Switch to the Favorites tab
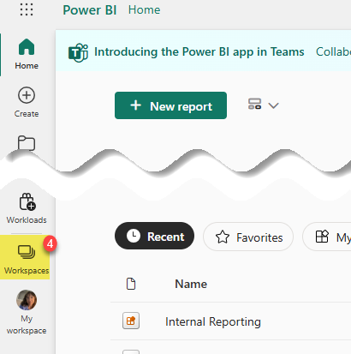351x354 pixels. point(248,237)
